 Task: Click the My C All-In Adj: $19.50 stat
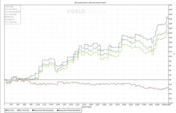pyautogui.click(x=13, y=12)
